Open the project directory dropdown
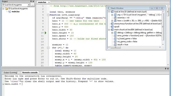The height and width of the screenshot is (96, 171). tap(29, 5)
